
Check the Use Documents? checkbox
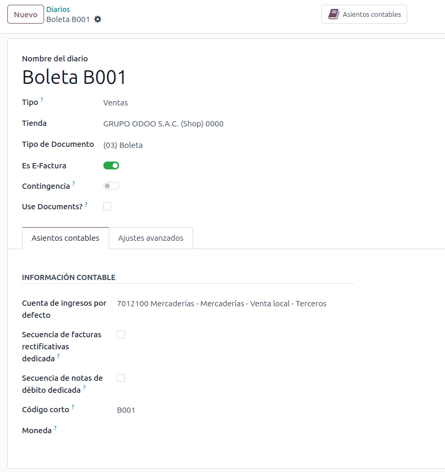(x=108, y=207)
